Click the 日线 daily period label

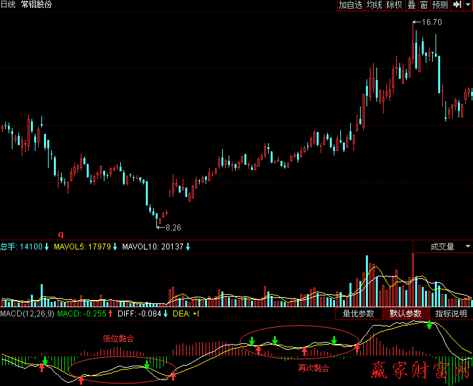point(8,5)
